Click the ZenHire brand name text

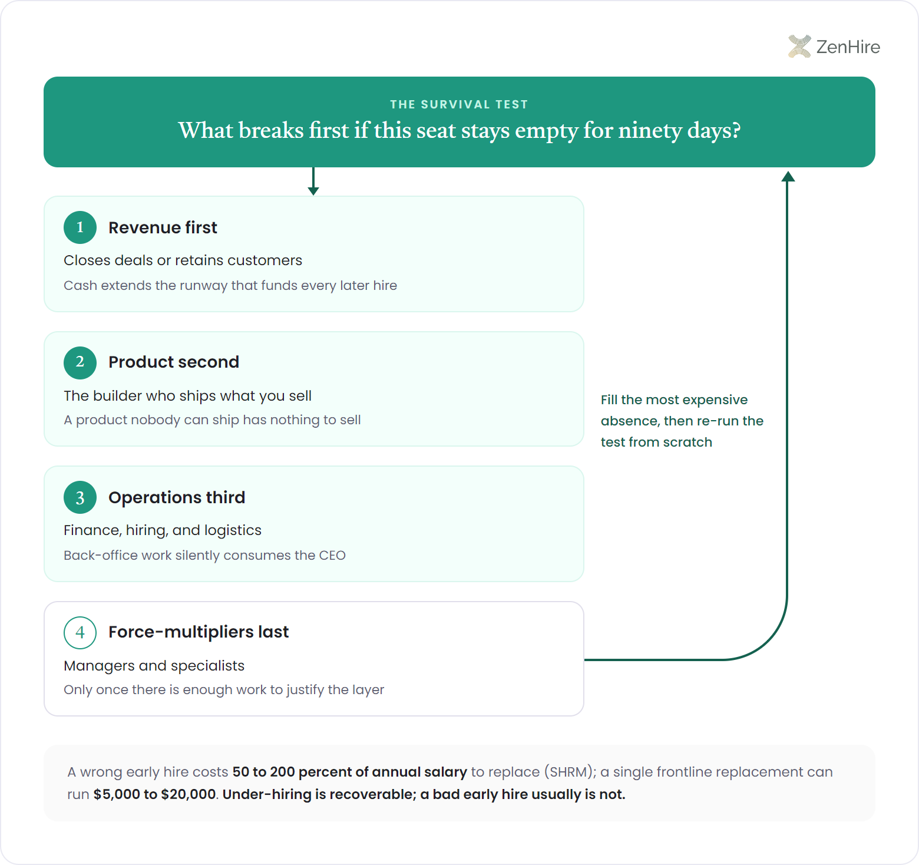pyautogui.click(x=848, y=47)
